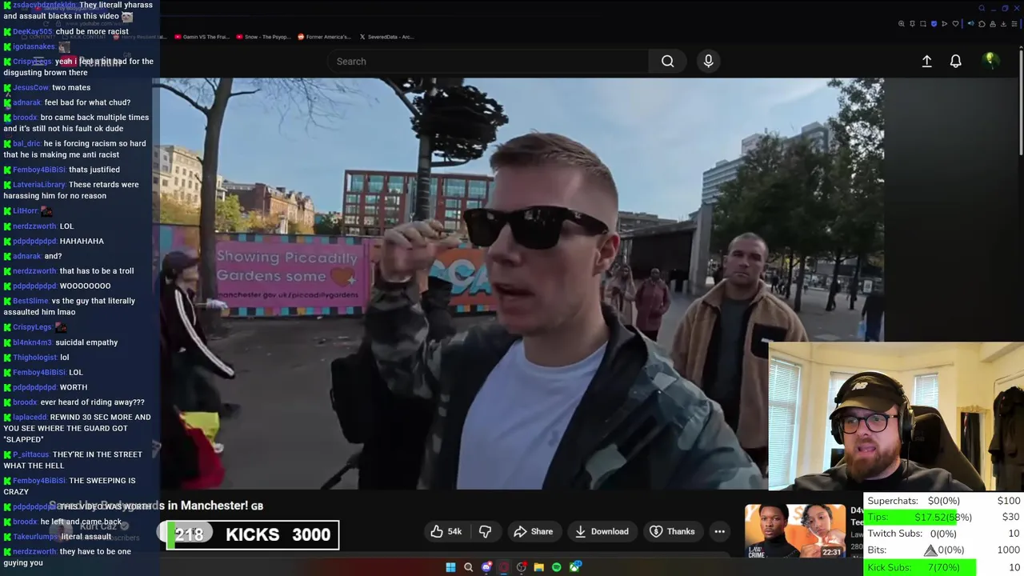Viewport: 1024px width, 576px height.
Task: Switch to the 'Gamin VS The Frui...' browser tab
Action: 201,37
